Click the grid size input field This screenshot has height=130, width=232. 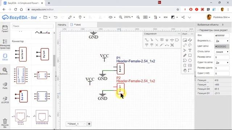tap(222, 57)
